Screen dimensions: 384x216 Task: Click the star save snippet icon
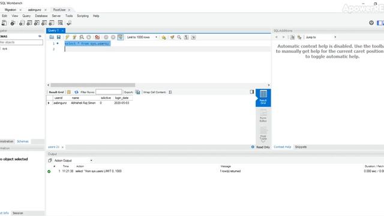point(164,37)
